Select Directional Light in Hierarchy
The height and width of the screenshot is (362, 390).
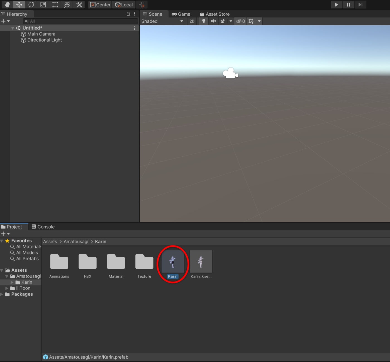coord(45,40)
